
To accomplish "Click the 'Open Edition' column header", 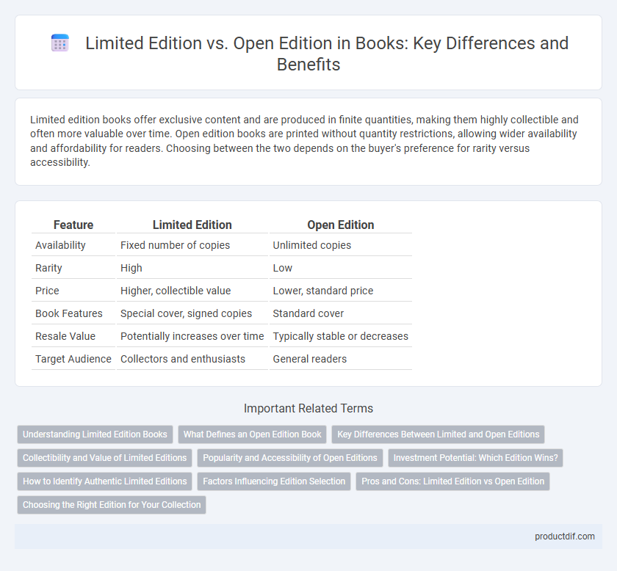I will click(340, 225).
